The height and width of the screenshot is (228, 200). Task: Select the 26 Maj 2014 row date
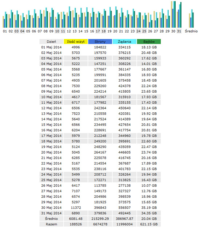(x=51, y=186)
